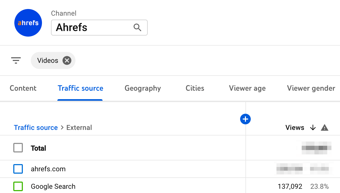Click the blue plus icon above the table
The width and height of the screenshot is (340, 193).
(x=245, y=119)
